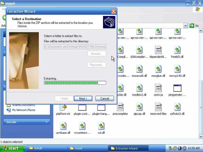Collapse the Details panel chevron

[46, 122]
